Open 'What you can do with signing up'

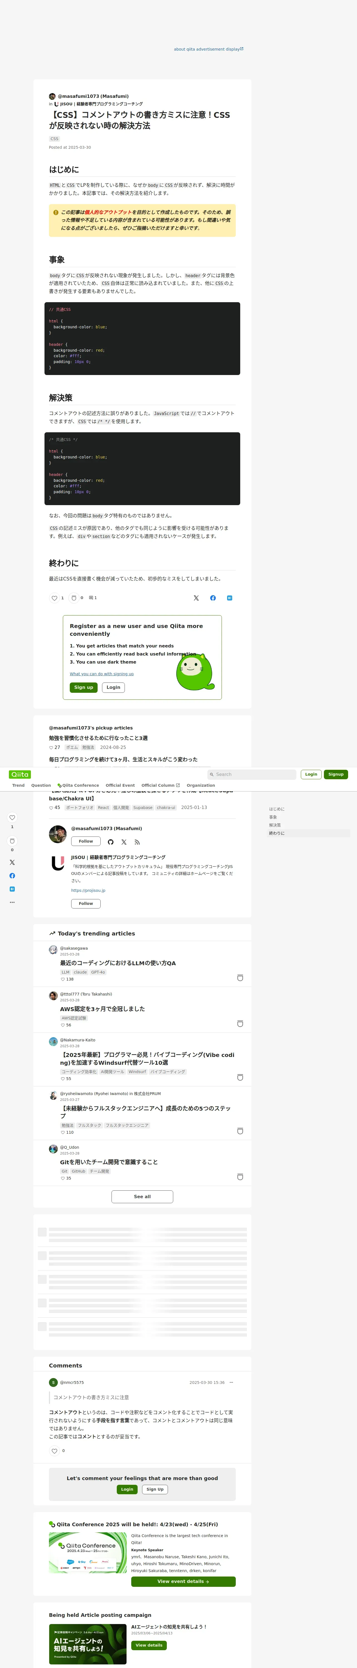pyautogui.click(x=102, y=674)
